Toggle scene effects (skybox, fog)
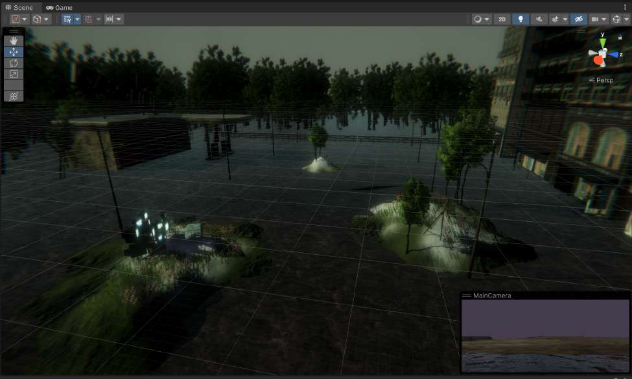 click(x=555, y=19)
